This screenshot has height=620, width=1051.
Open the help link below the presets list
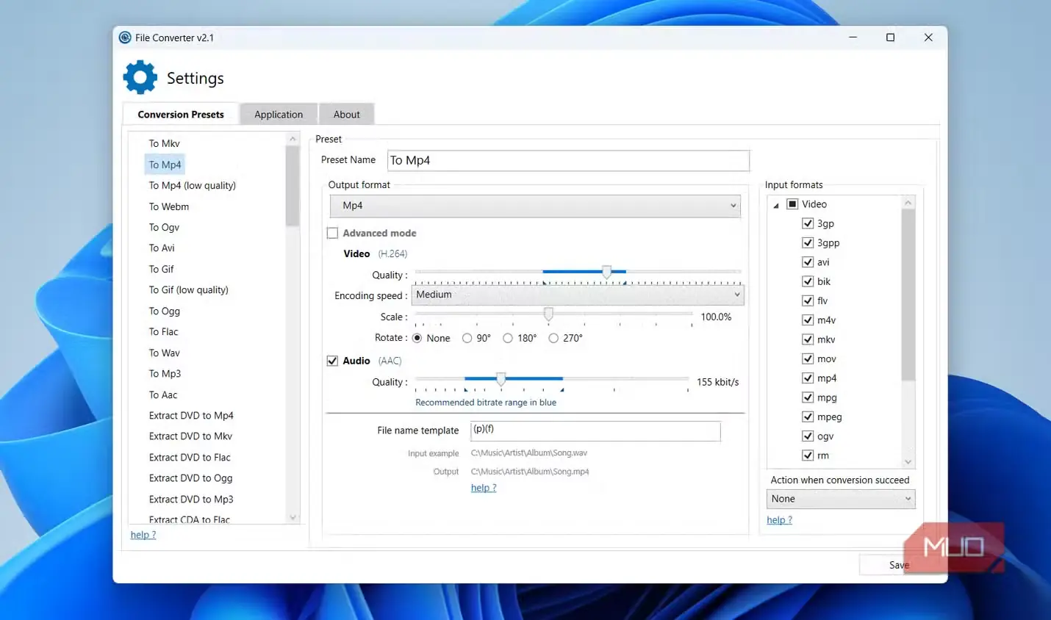tap(143, 535)
